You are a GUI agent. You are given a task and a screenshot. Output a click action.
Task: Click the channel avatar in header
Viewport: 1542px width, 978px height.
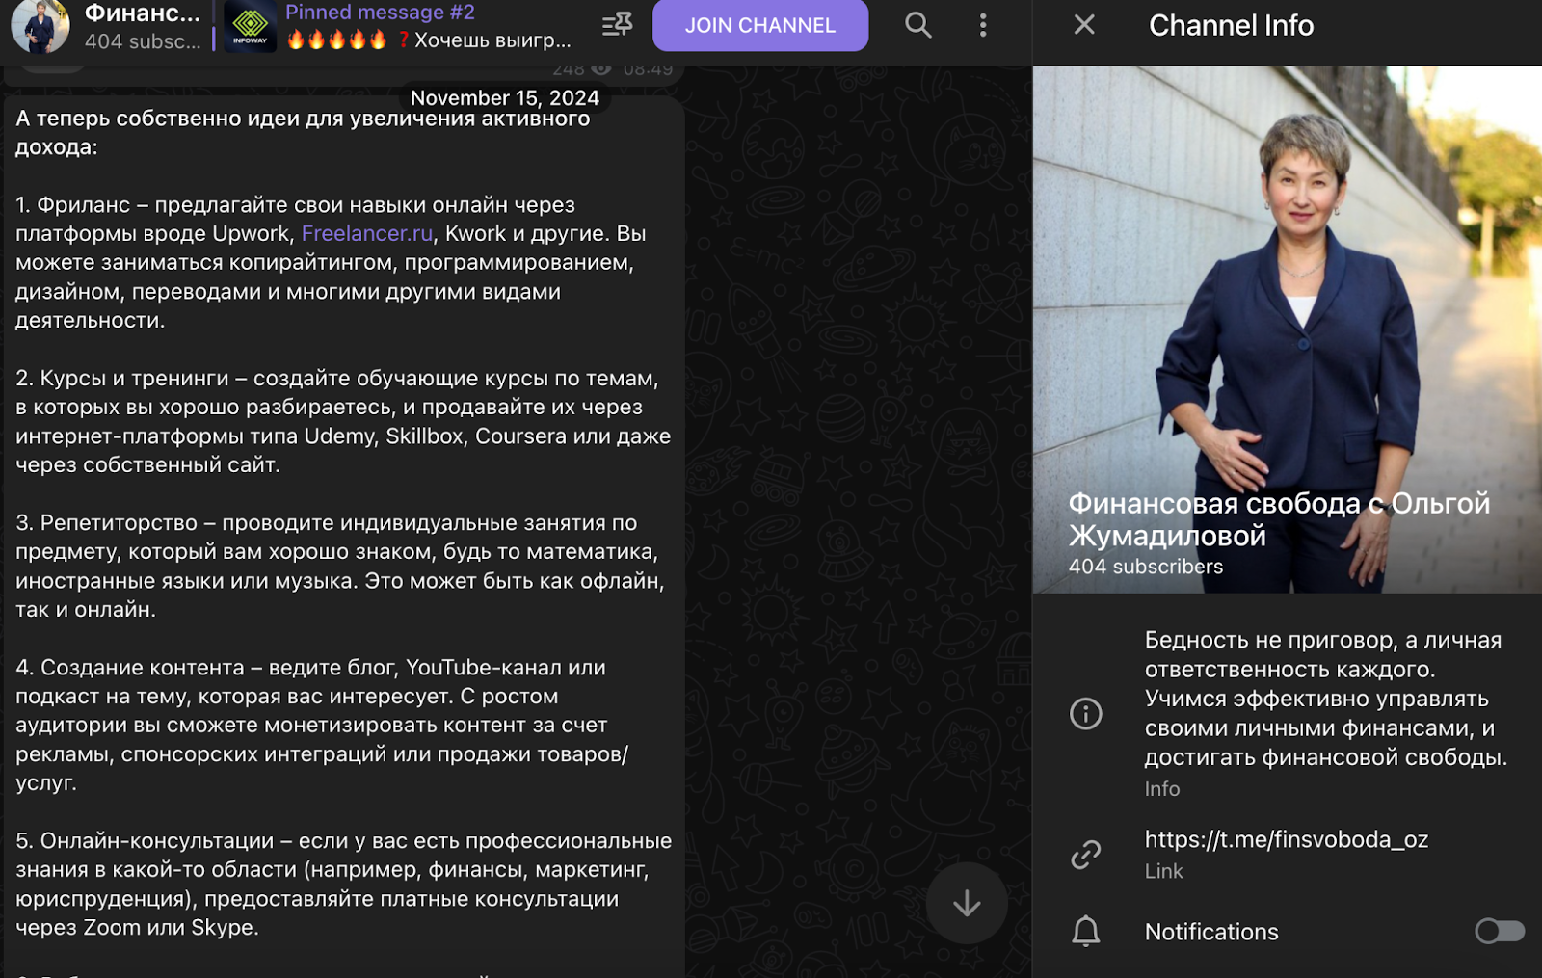(x=40, y=26)
